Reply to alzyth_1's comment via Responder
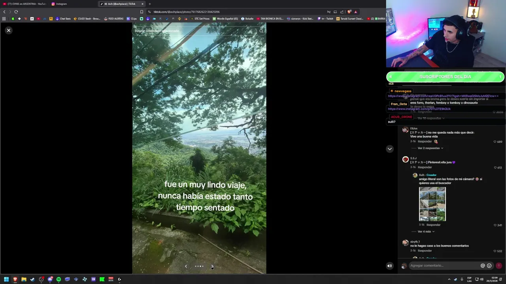Viewport: 506px width, 284px height. point(425,251)
